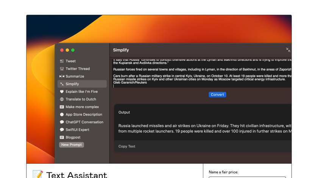Screen dimensions: 318x178
Task: Create a New Prompt
Action: point(72,145)
